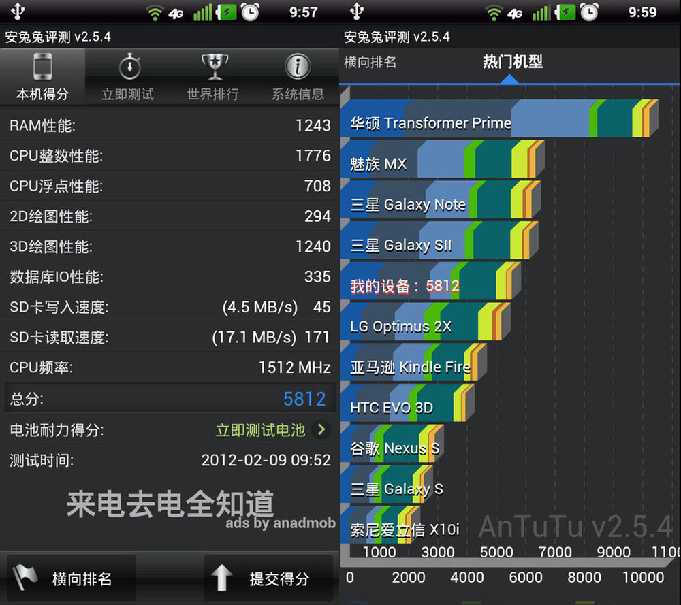Tap the 提交得分 button label
Screen dimensions: 681x605
click(279, 578)
